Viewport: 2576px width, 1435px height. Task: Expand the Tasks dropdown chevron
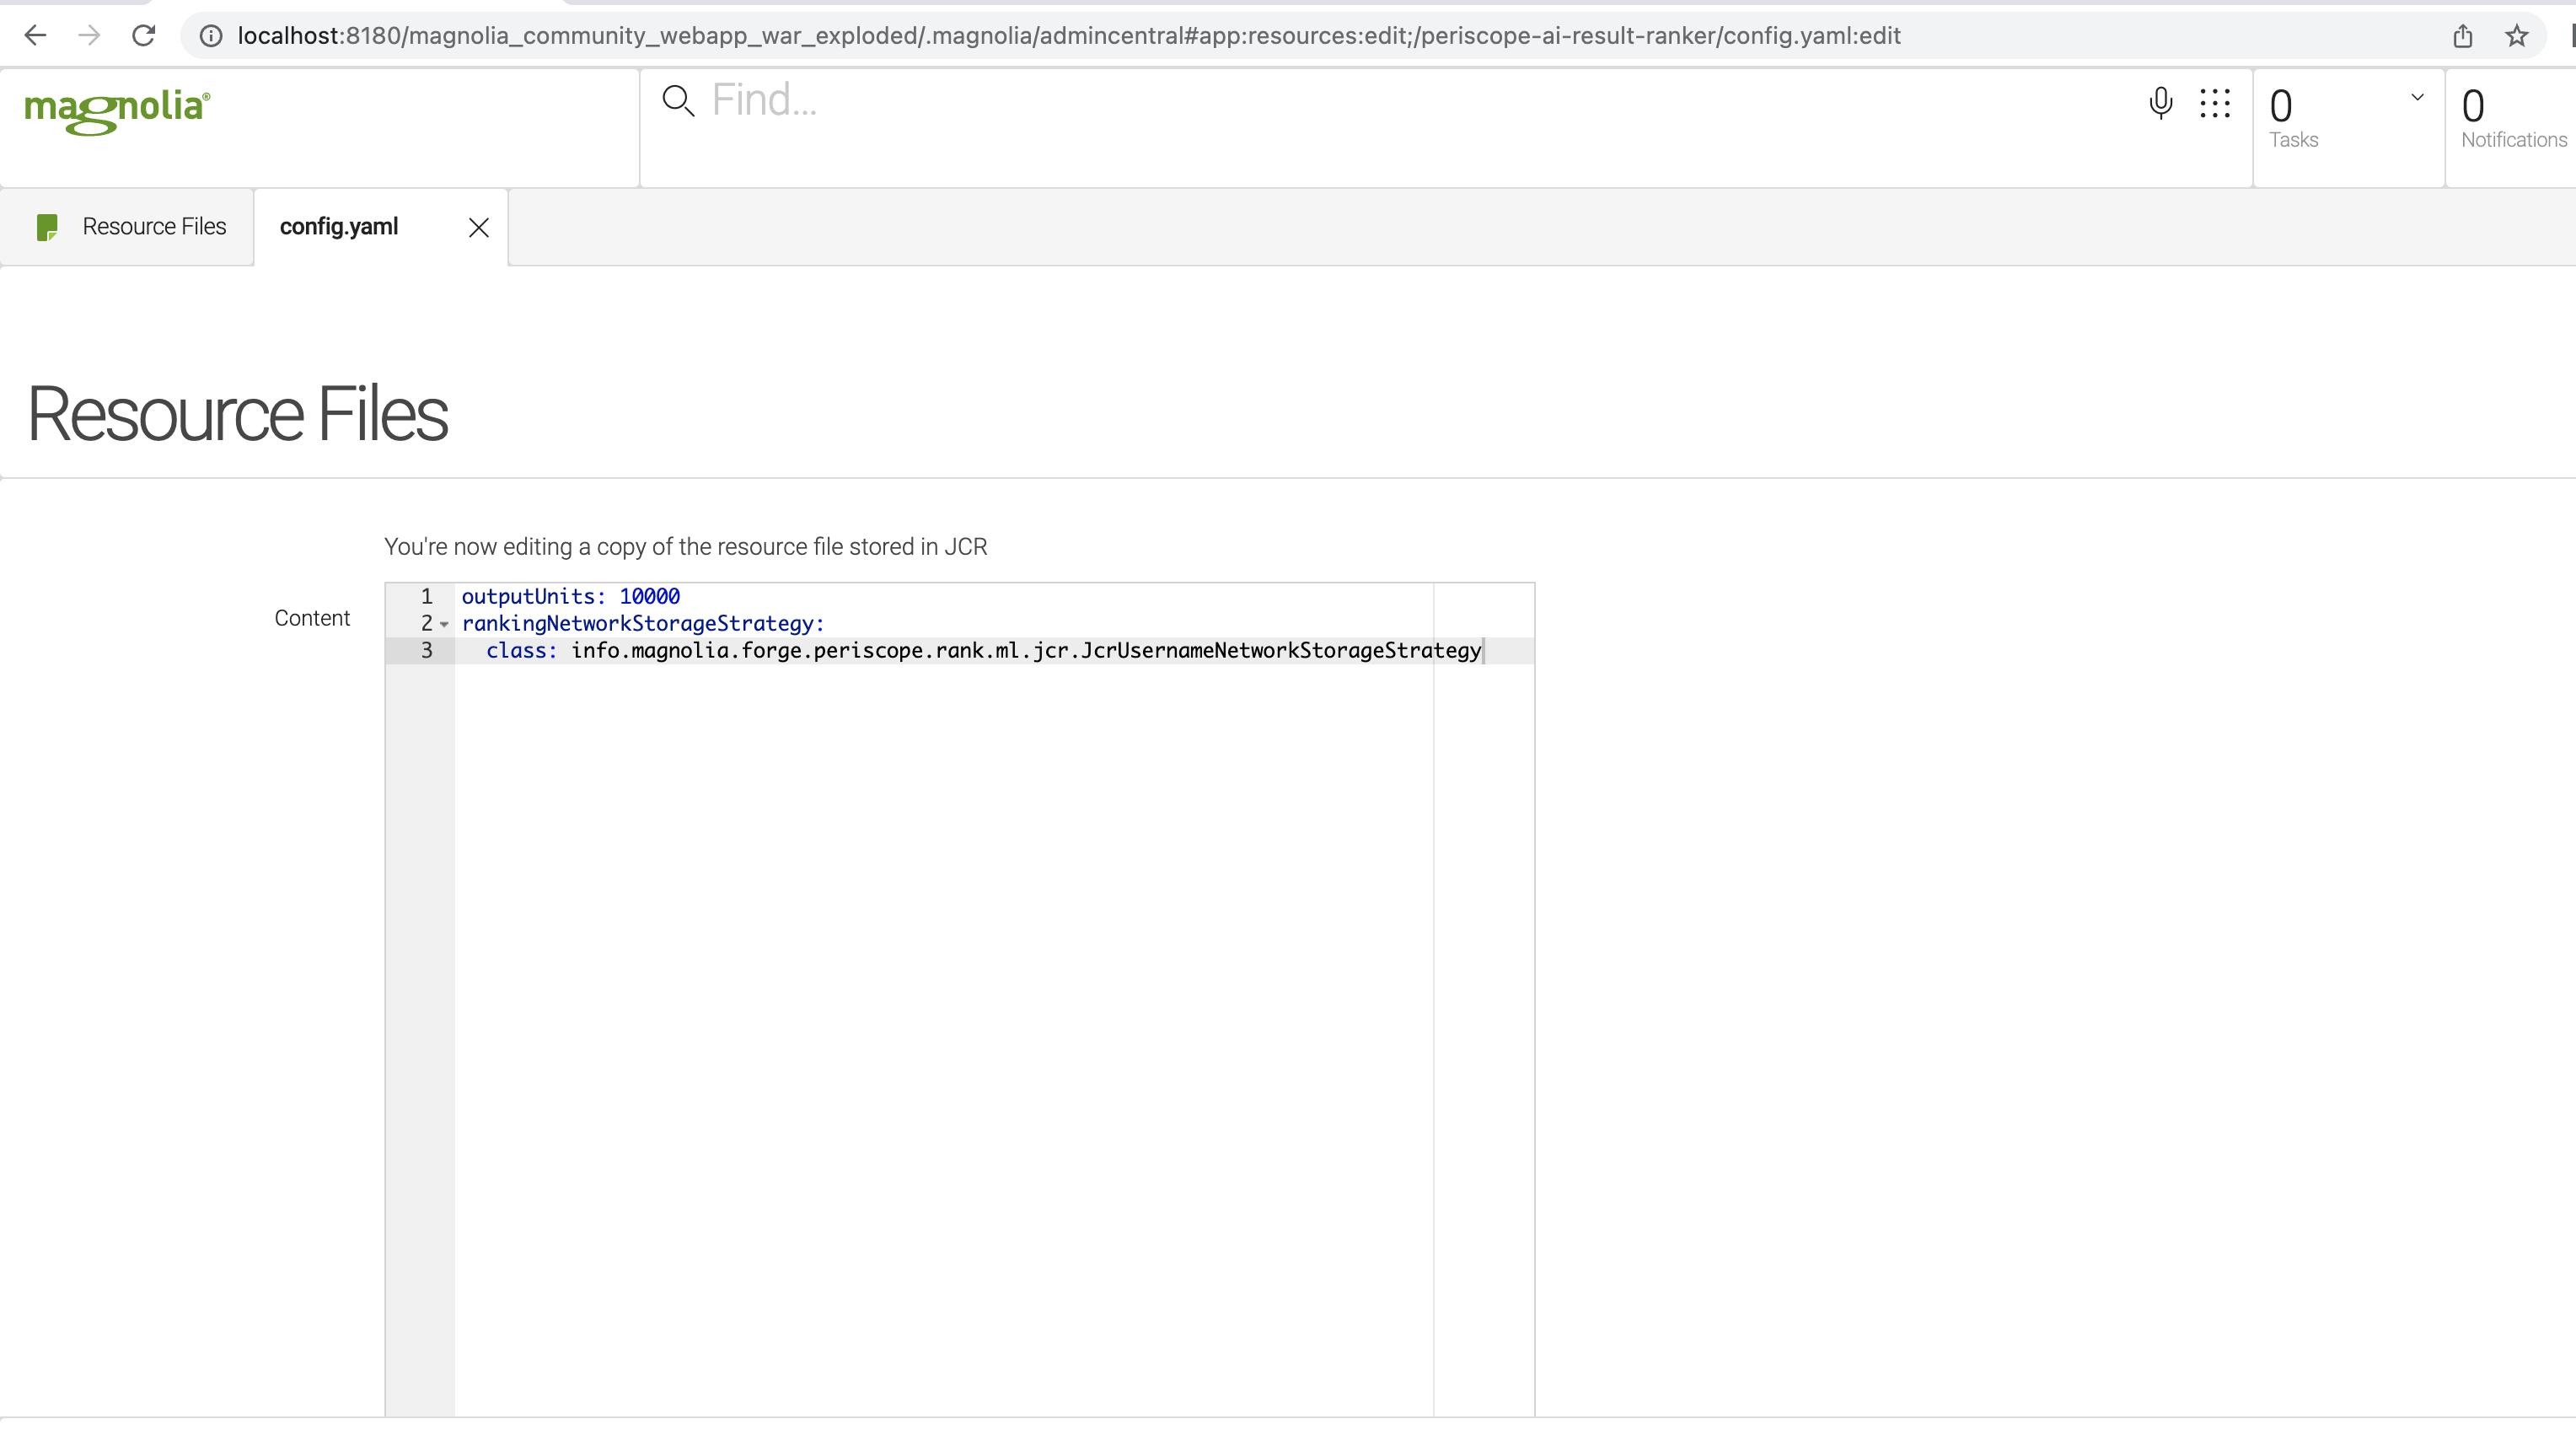(x=2417, y=97)
